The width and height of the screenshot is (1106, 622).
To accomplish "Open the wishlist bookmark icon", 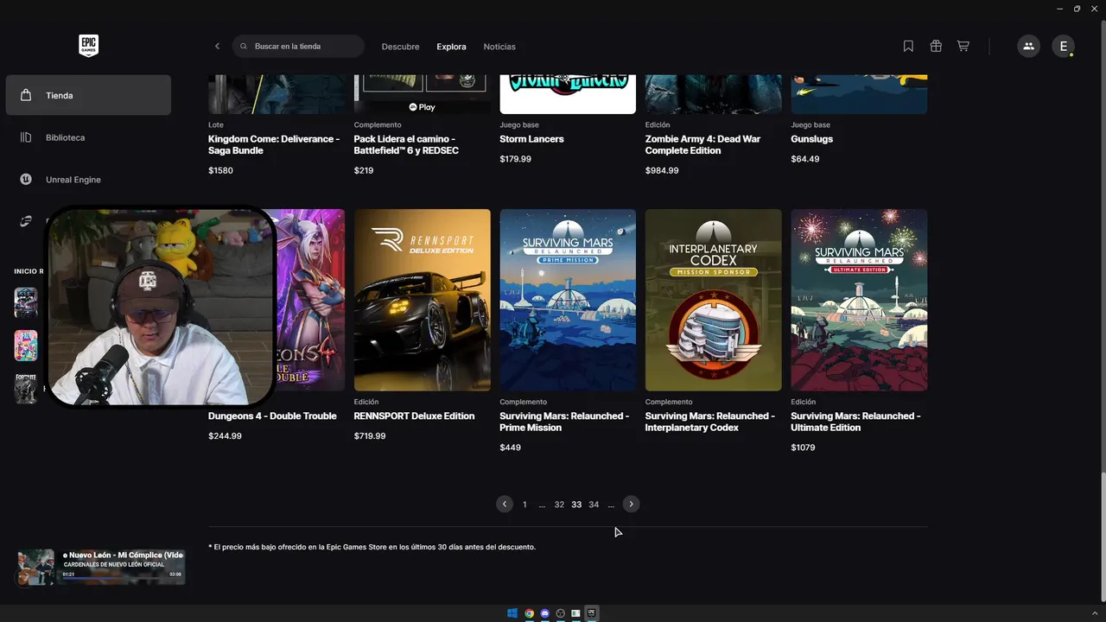I will pyautogui.click(x=908, y=47).
